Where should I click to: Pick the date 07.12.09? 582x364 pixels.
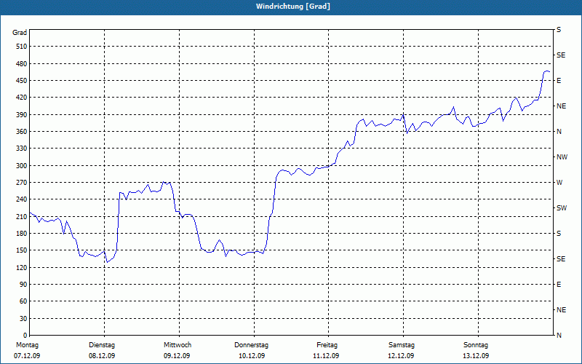coord(27,356)
